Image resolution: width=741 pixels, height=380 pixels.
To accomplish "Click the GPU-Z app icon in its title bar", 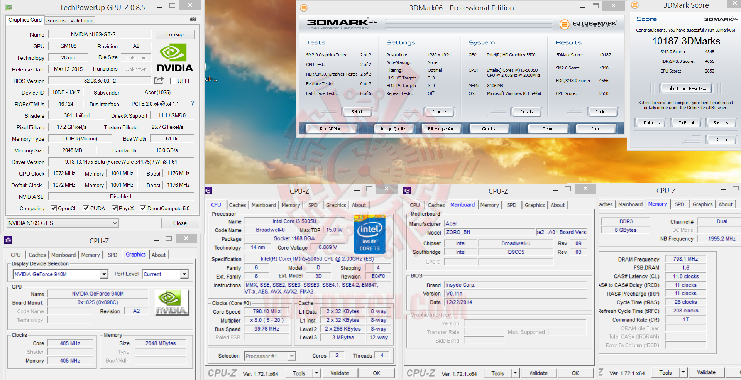I will point(9,7).
